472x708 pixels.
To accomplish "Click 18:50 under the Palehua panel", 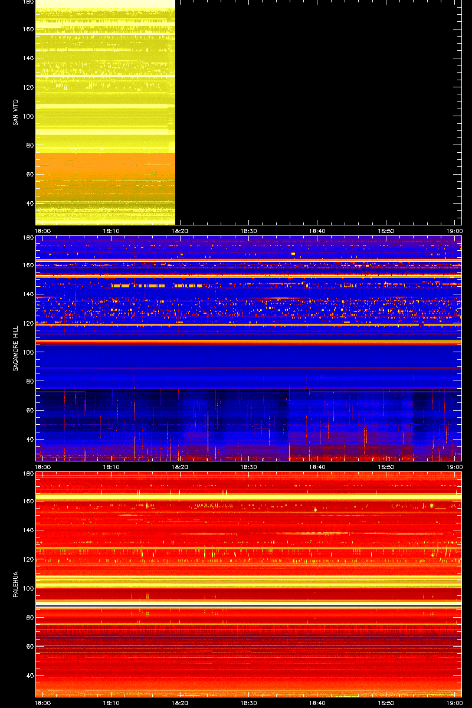I will [385, 703].
